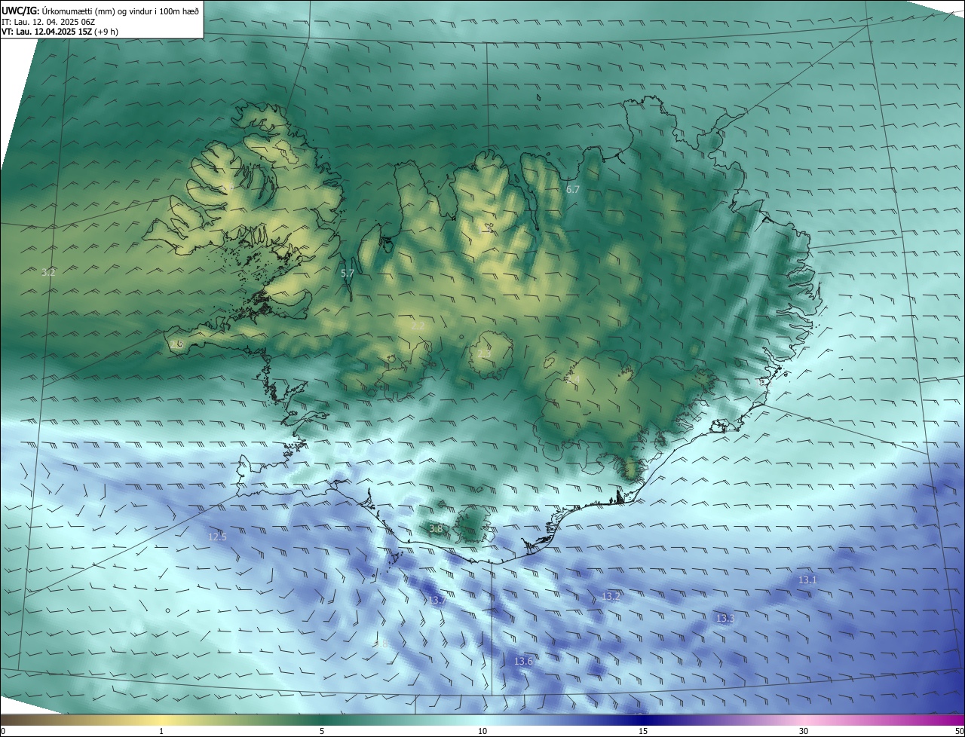Click the colorbar tick label 15

pyautogui.click(x=643, y=731)
